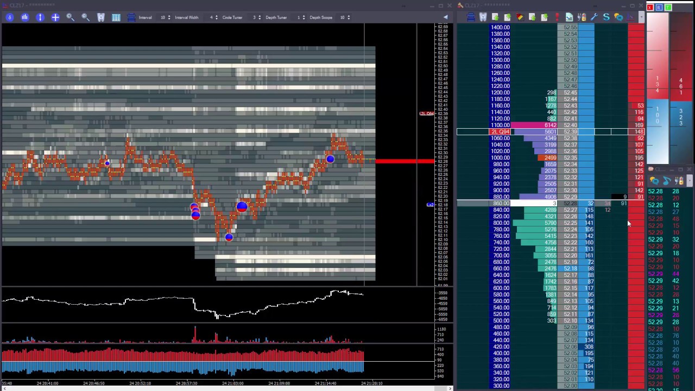Click the chart scrollbar right arrow

pos(450,388)
